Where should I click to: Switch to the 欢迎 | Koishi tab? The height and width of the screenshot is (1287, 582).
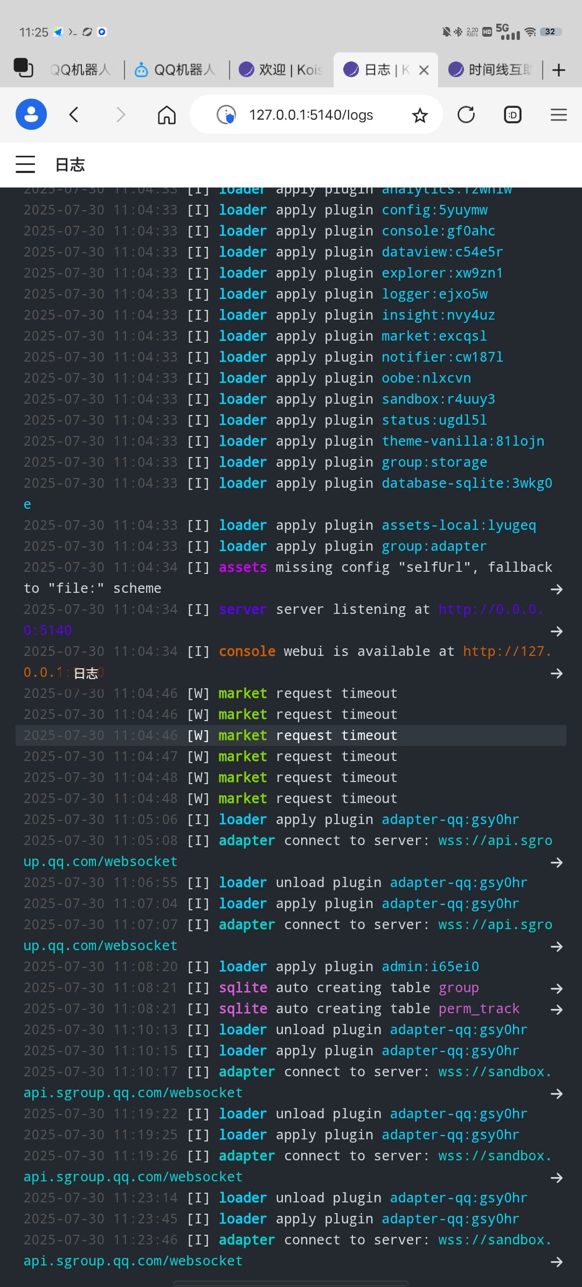pos(280,70)
